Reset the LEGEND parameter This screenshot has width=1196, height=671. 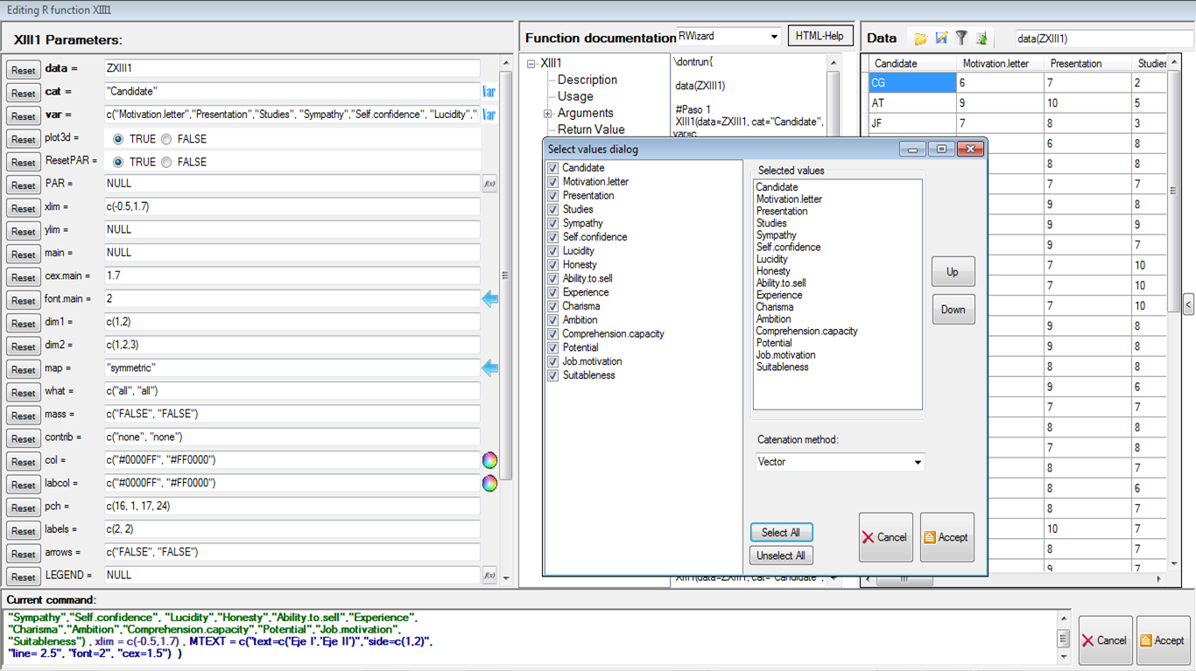(x=23, y=577)
